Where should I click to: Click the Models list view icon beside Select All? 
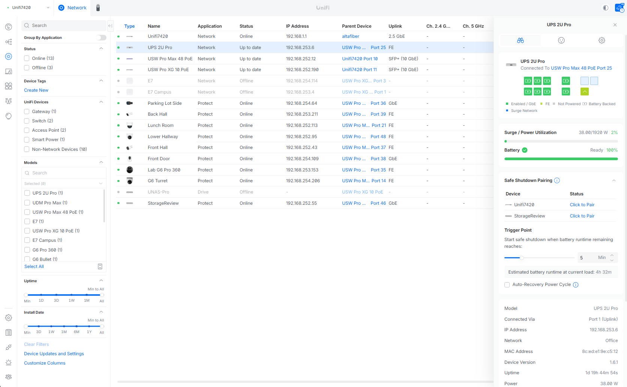click(100, 266)
